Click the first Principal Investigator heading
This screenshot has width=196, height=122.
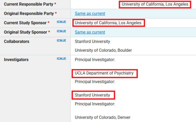pyautogui.click(x=95, y=60)
